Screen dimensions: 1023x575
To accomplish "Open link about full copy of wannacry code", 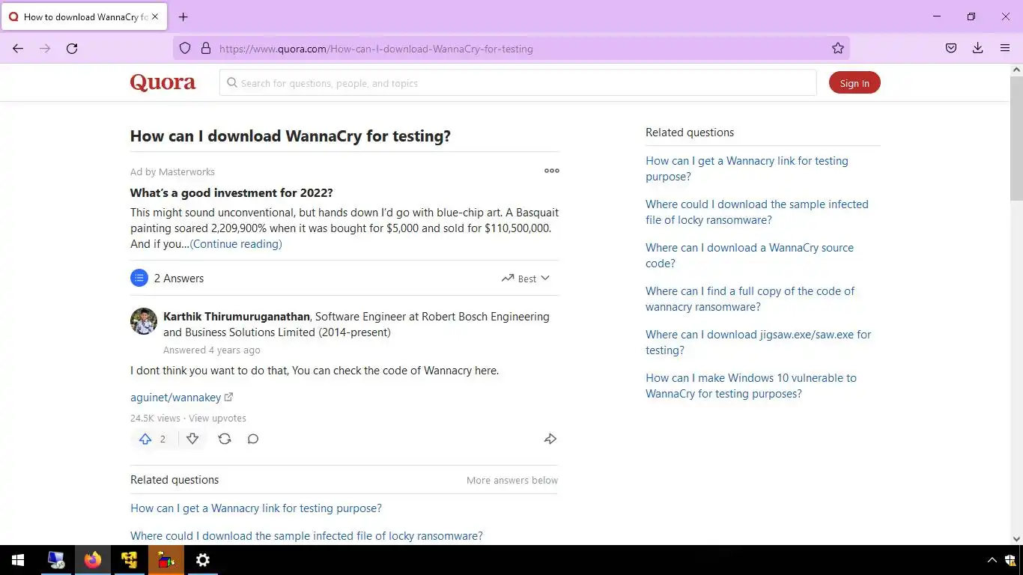I will tap(750, 299).
